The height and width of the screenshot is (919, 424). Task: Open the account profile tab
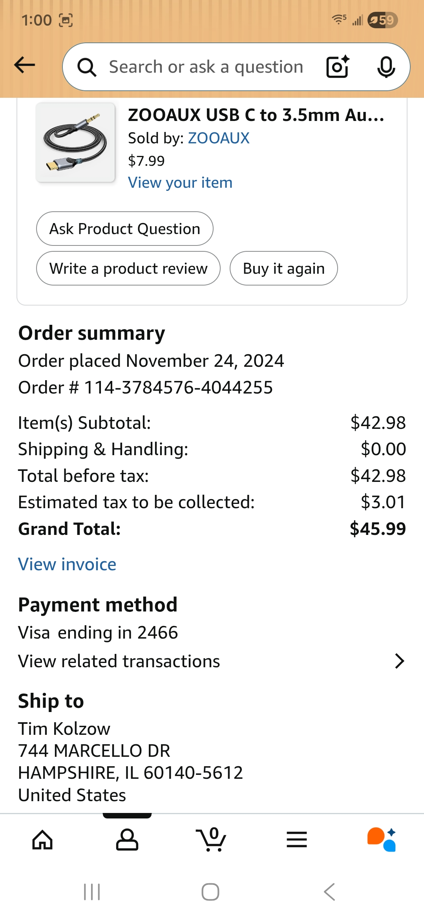tap(127, 840)
